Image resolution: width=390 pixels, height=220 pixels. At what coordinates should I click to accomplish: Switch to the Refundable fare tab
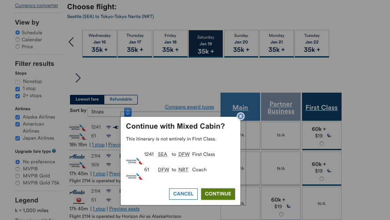coord(121,99)
